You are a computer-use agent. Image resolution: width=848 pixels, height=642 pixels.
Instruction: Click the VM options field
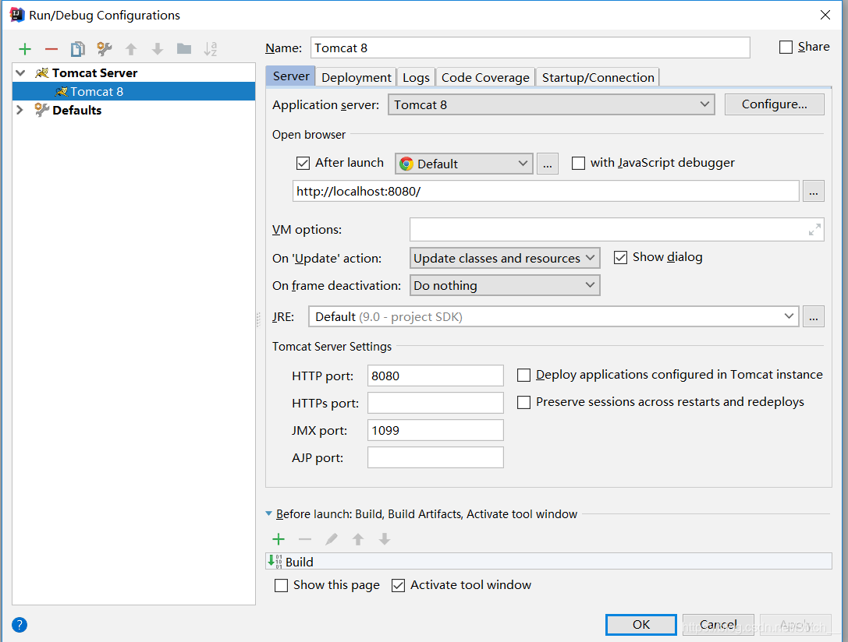tap(616, 230)
